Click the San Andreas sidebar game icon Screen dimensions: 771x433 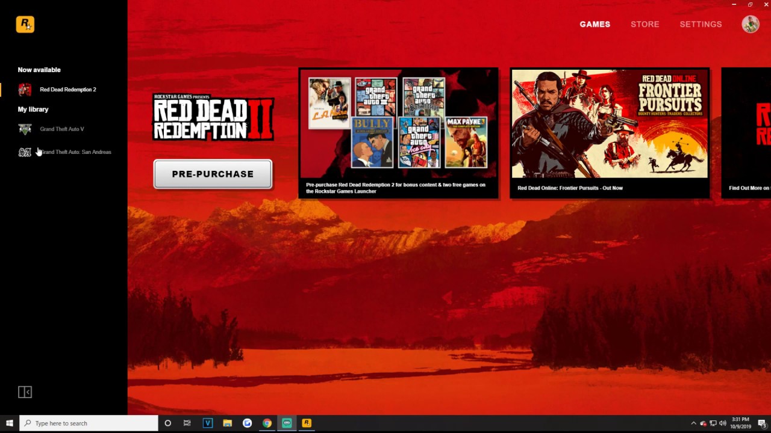25,152
